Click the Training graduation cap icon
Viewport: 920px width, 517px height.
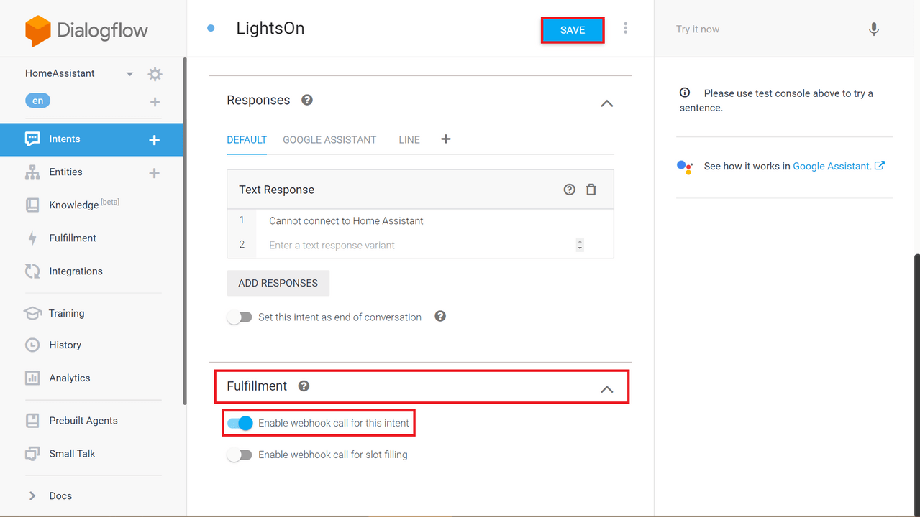coord(32,314)
